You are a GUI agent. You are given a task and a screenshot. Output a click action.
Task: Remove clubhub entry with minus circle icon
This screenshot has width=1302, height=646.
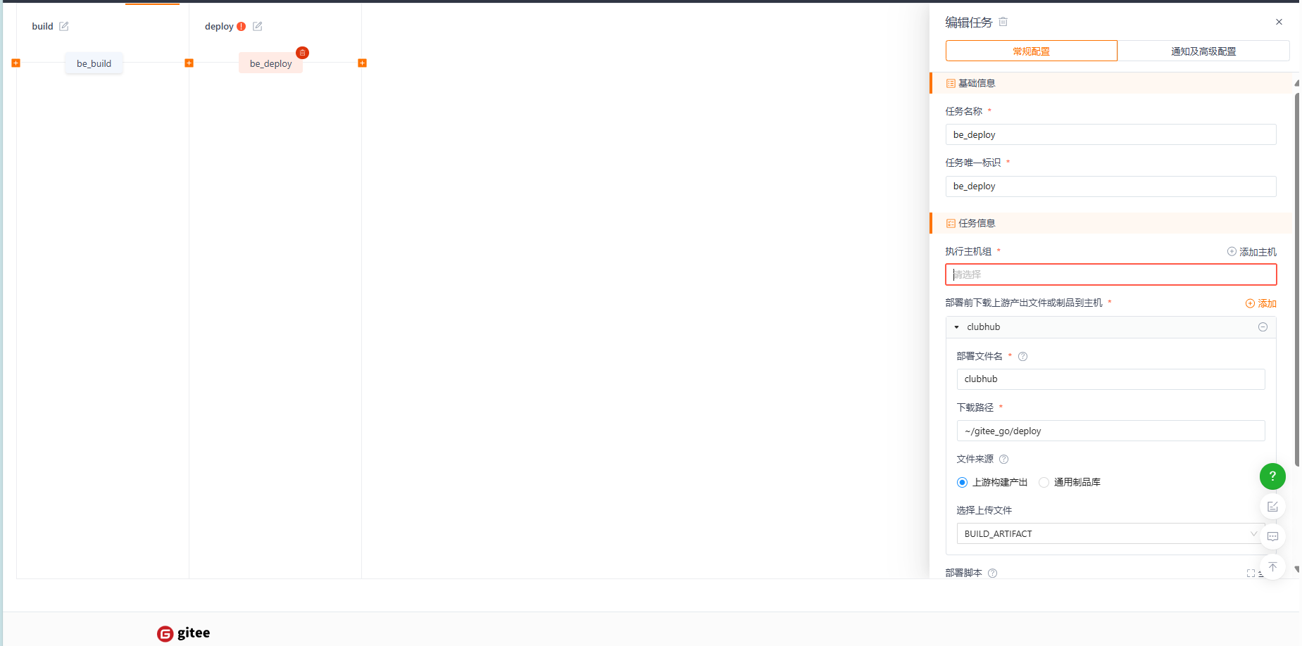[1263, 327]
